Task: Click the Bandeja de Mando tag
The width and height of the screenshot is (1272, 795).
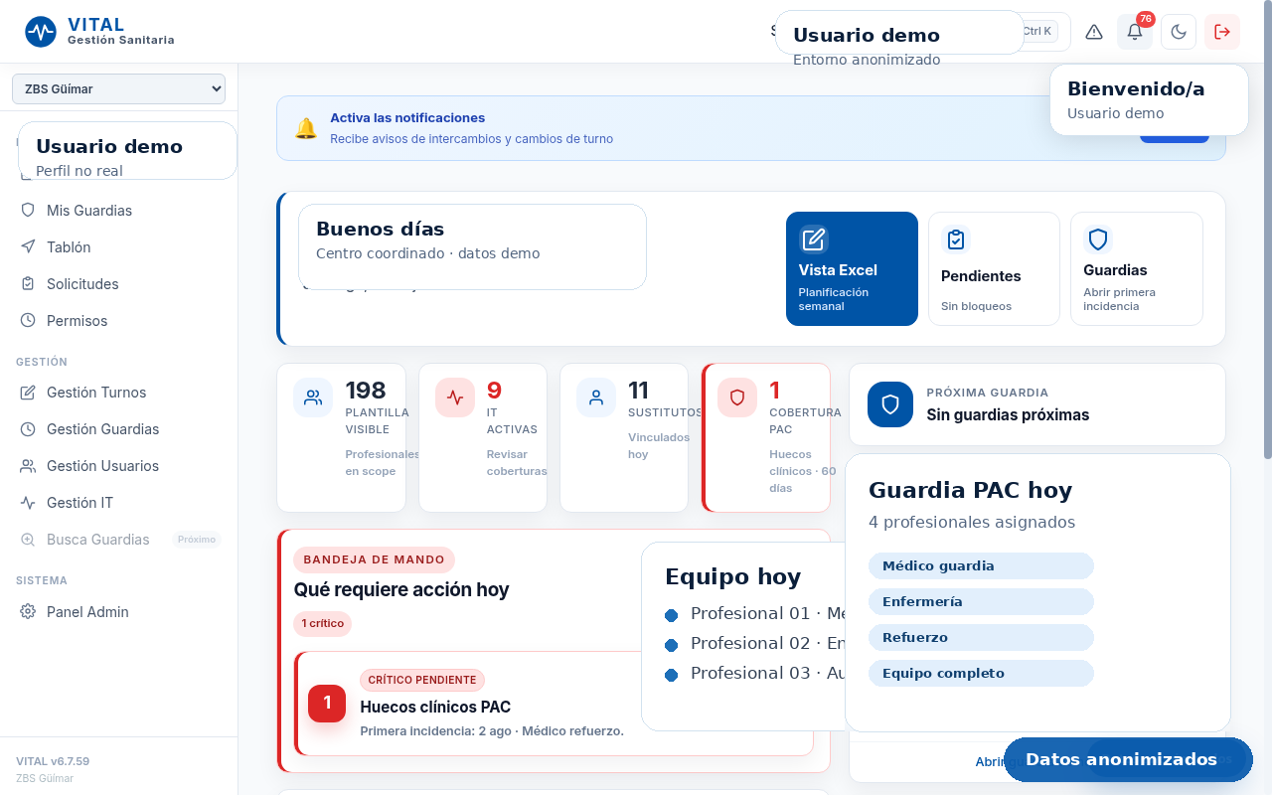Action: (x=374, y=559)
